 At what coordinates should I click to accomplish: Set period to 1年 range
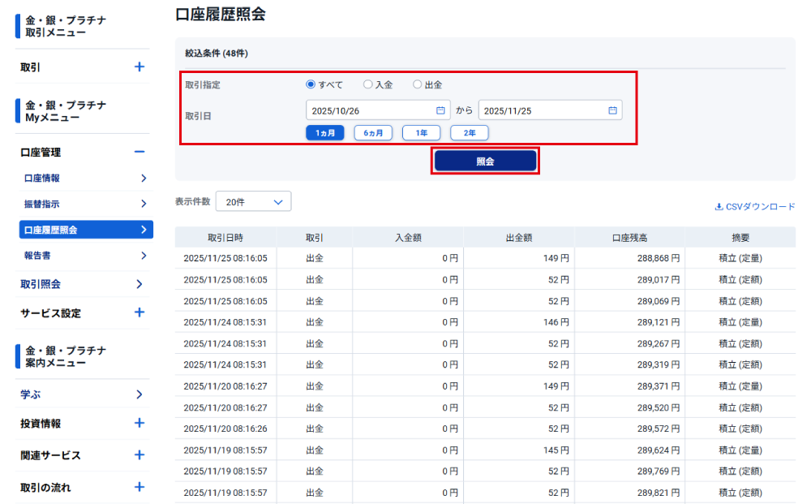tap(421, 133)
